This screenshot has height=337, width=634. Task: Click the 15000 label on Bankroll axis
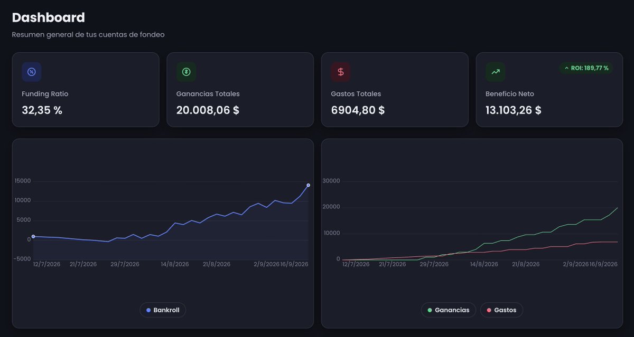[22, 181]
